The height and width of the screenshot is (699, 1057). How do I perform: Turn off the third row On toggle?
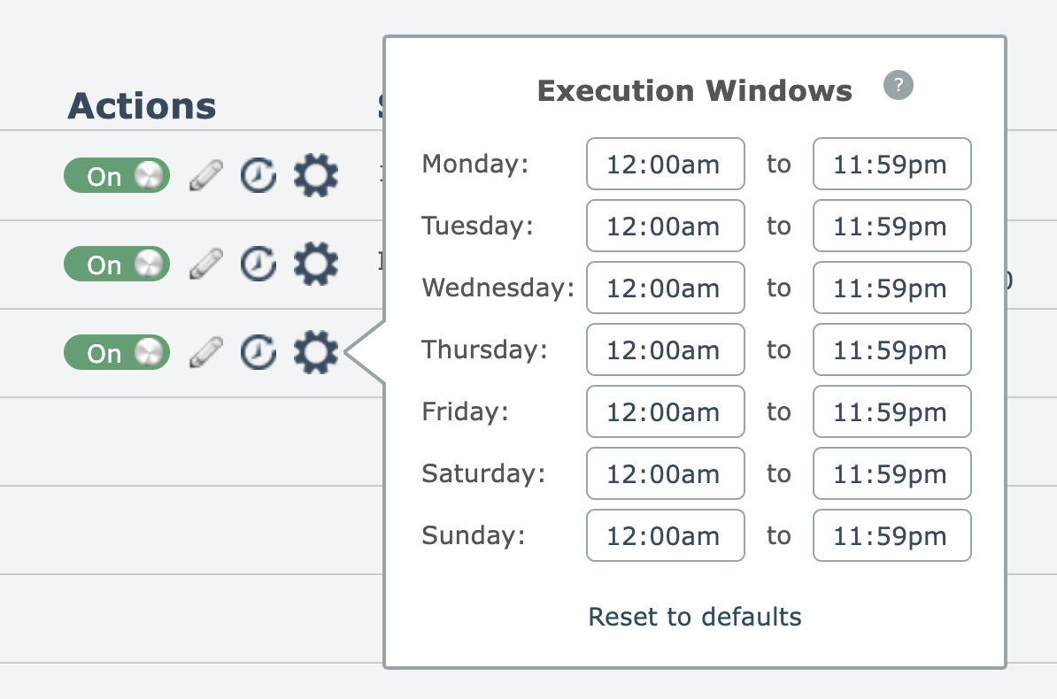coord(116,352)
